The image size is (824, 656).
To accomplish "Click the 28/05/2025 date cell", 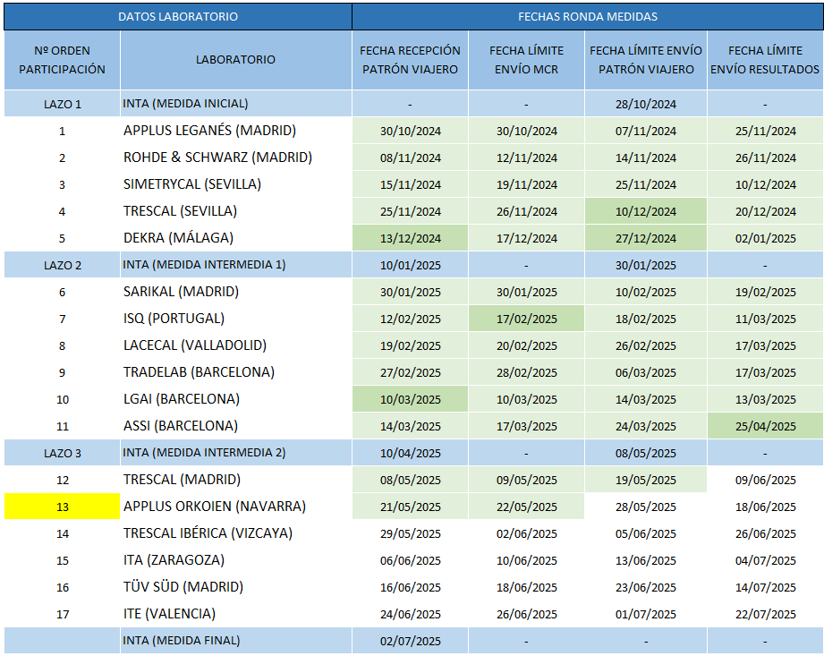I will 646,507.
